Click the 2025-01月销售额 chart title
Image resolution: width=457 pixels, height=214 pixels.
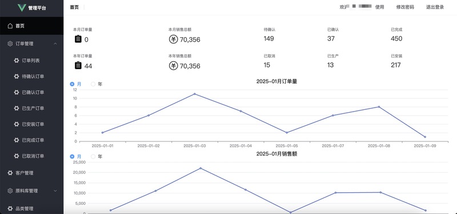(276, 154)
